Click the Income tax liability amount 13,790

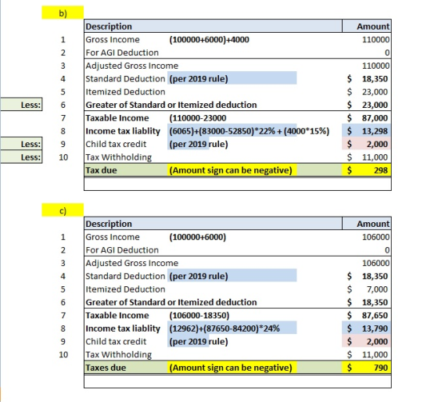coord(367,328)
